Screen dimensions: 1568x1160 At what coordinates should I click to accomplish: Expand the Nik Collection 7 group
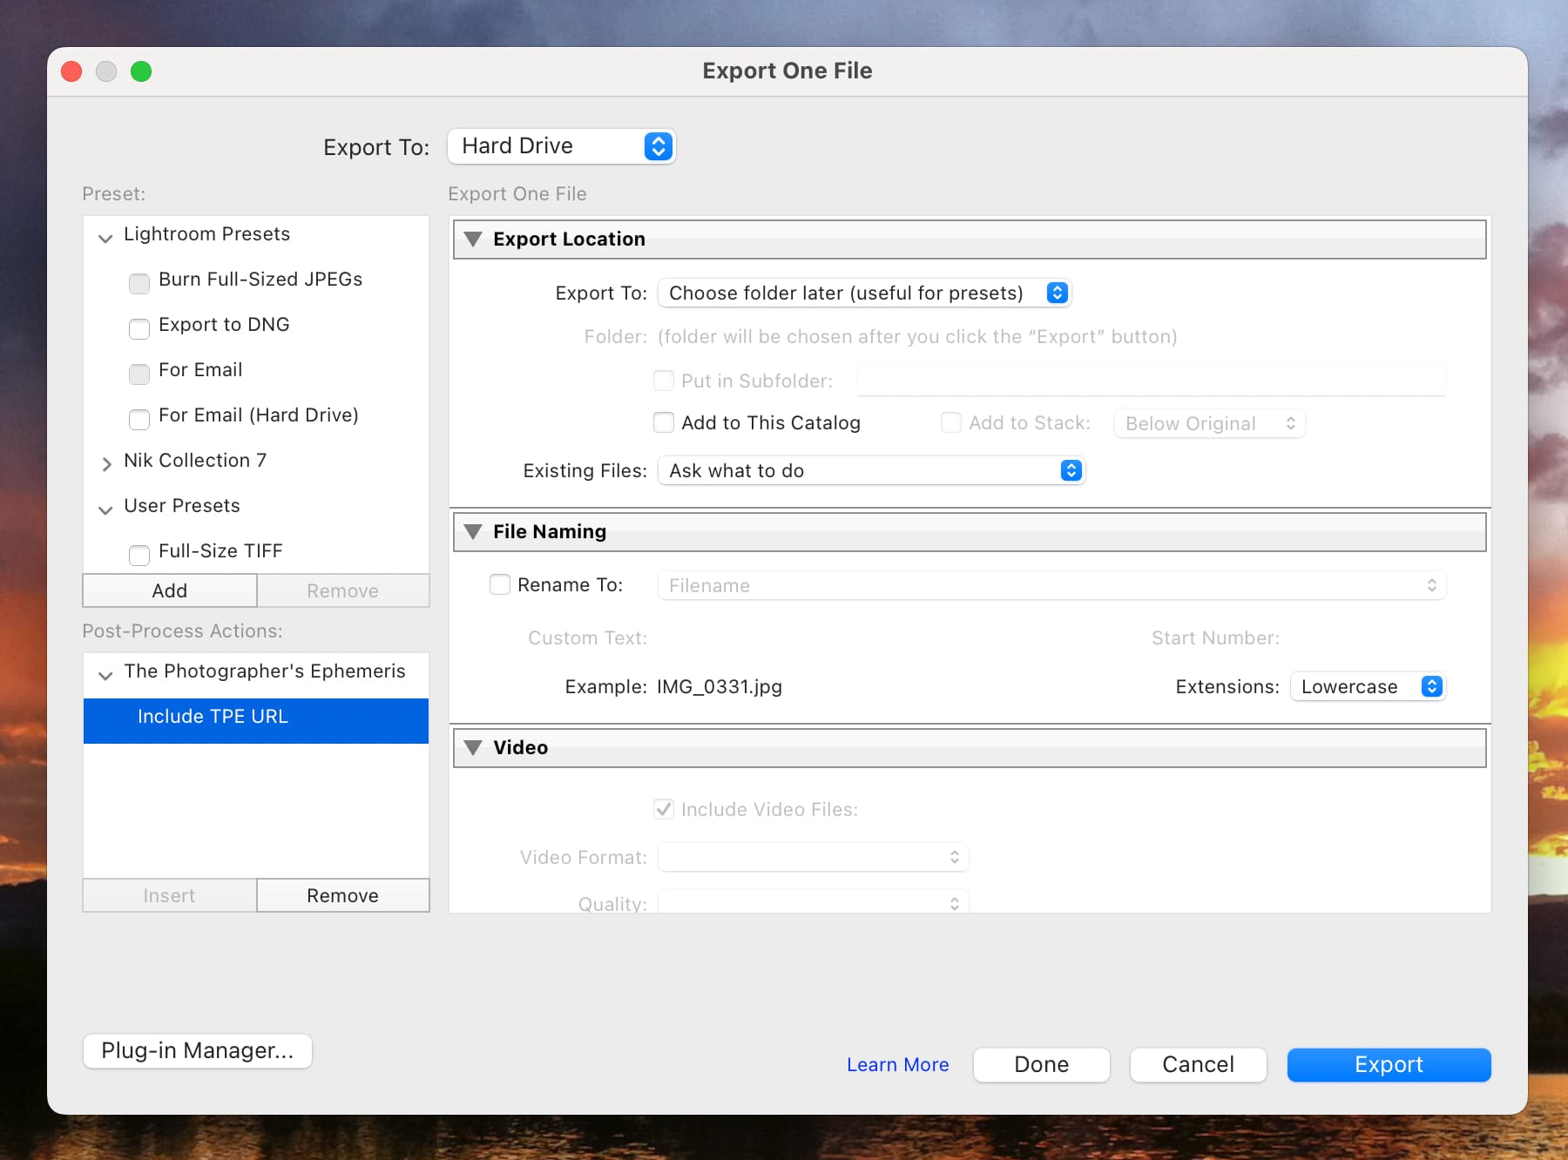coord(105,463)
